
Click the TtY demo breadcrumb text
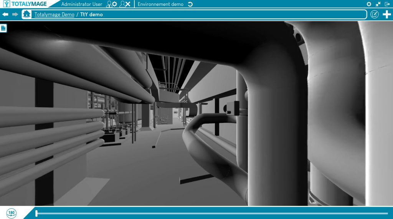tap(91, 15)
